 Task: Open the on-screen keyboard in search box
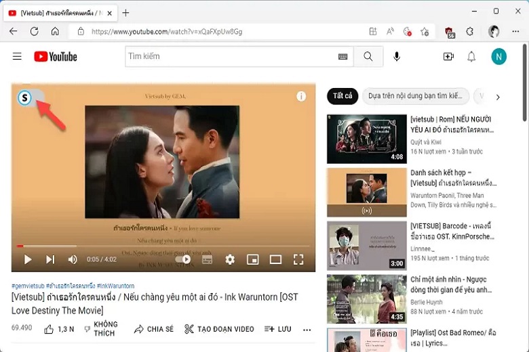pos(342,57)
